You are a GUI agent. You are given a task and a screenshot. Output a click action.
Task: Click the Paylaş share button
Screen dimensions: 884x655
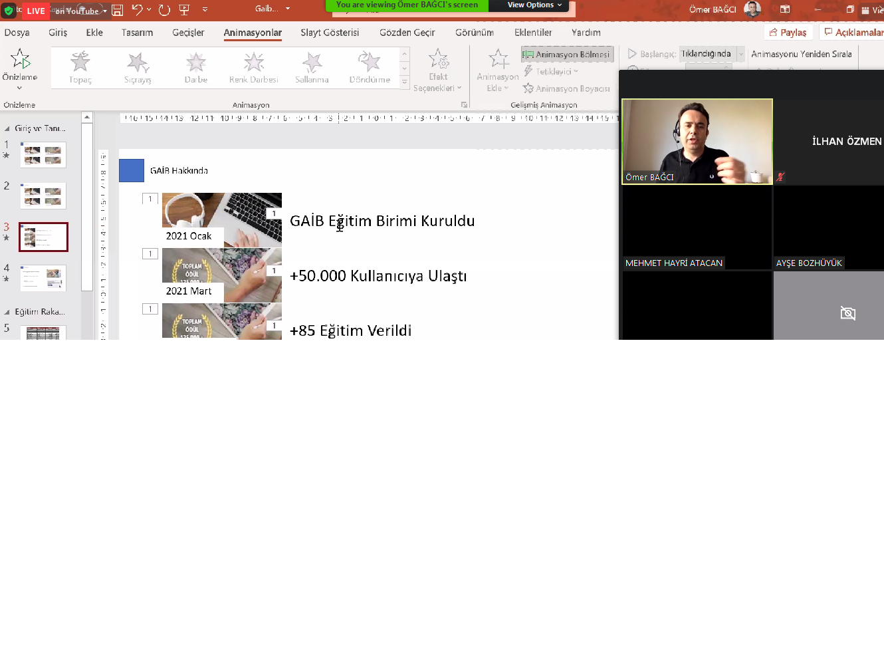coord(788,32)
